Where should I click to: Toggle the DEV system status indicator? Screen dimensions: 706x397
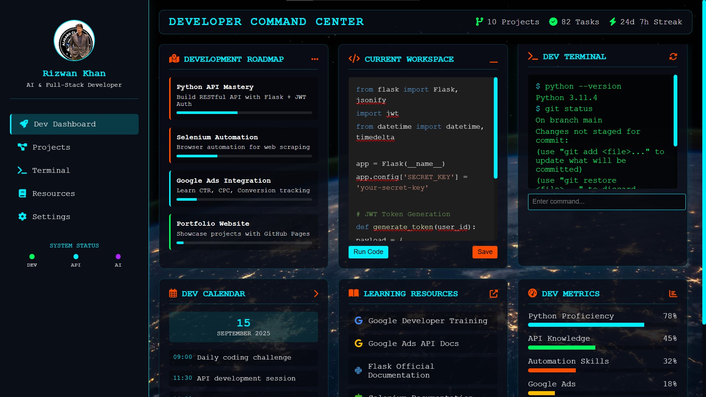[x=32, y=257]
